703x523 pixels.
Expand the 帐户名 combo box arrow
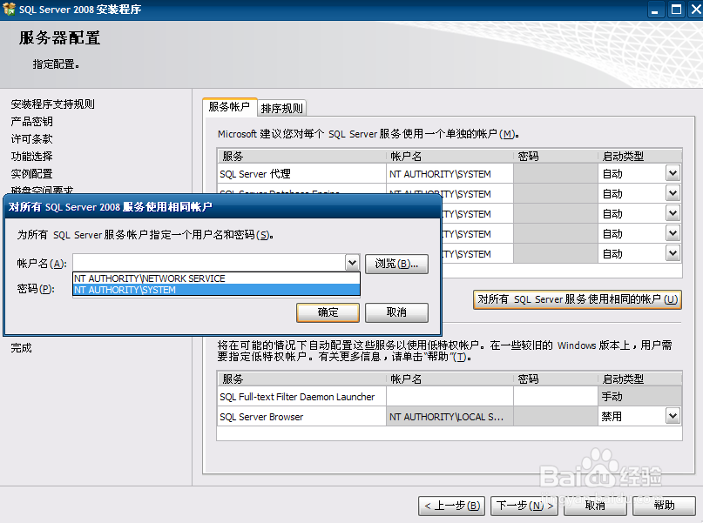(x=353, y=263)
